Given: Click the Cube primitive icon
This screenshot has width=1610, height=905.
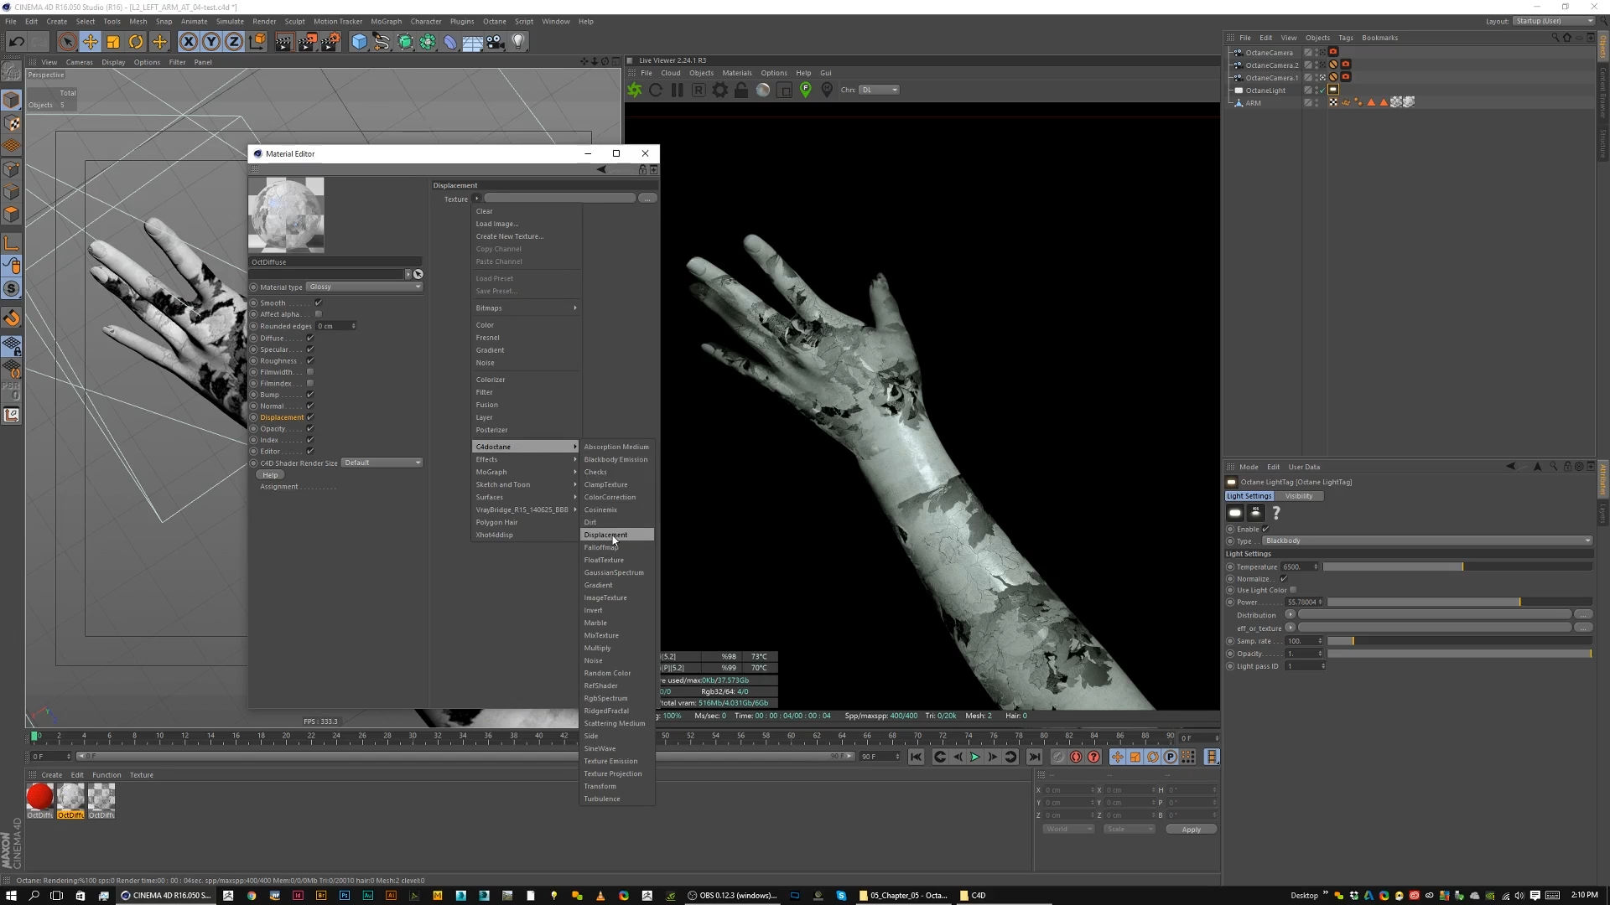Looking at the screenshot, I should [x=359, y=41].
